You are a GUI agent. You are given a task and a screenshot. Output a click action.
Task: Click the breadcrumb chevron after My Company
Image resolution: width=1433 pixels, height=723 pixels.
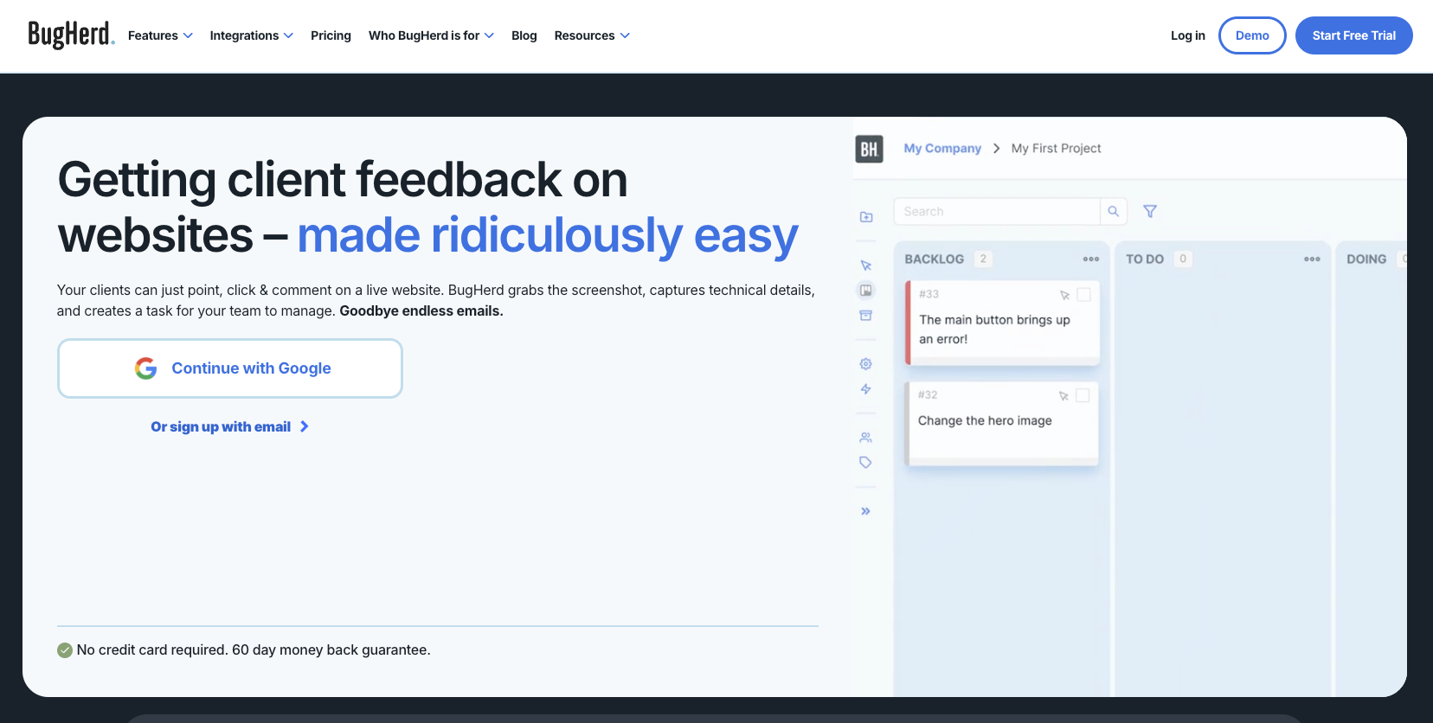point(996,149)
